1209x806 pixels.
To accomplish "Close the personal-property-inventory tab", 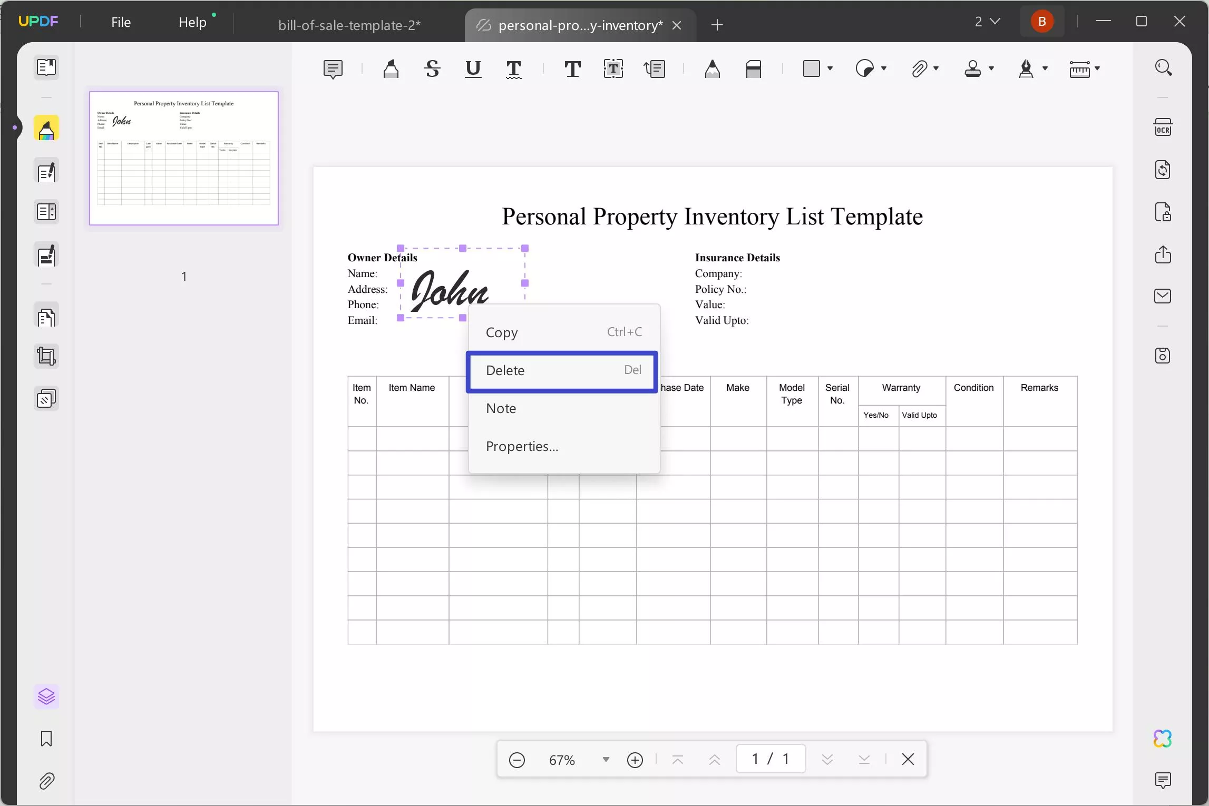I will click(677, 25).
